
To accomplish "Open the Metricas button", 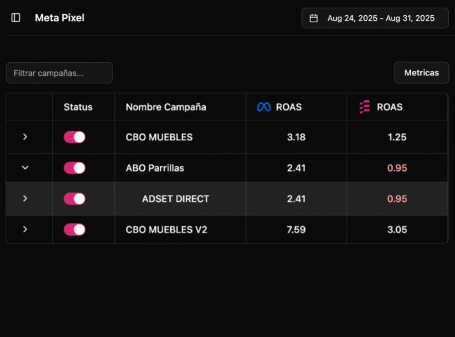I will 421,73.
